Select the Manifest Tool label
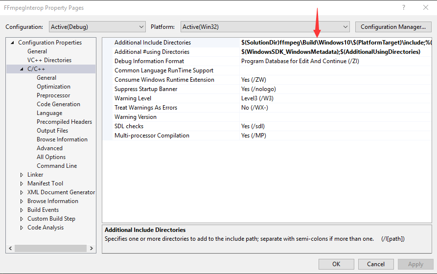The image size is (437, 274). [x=45, y=183]
